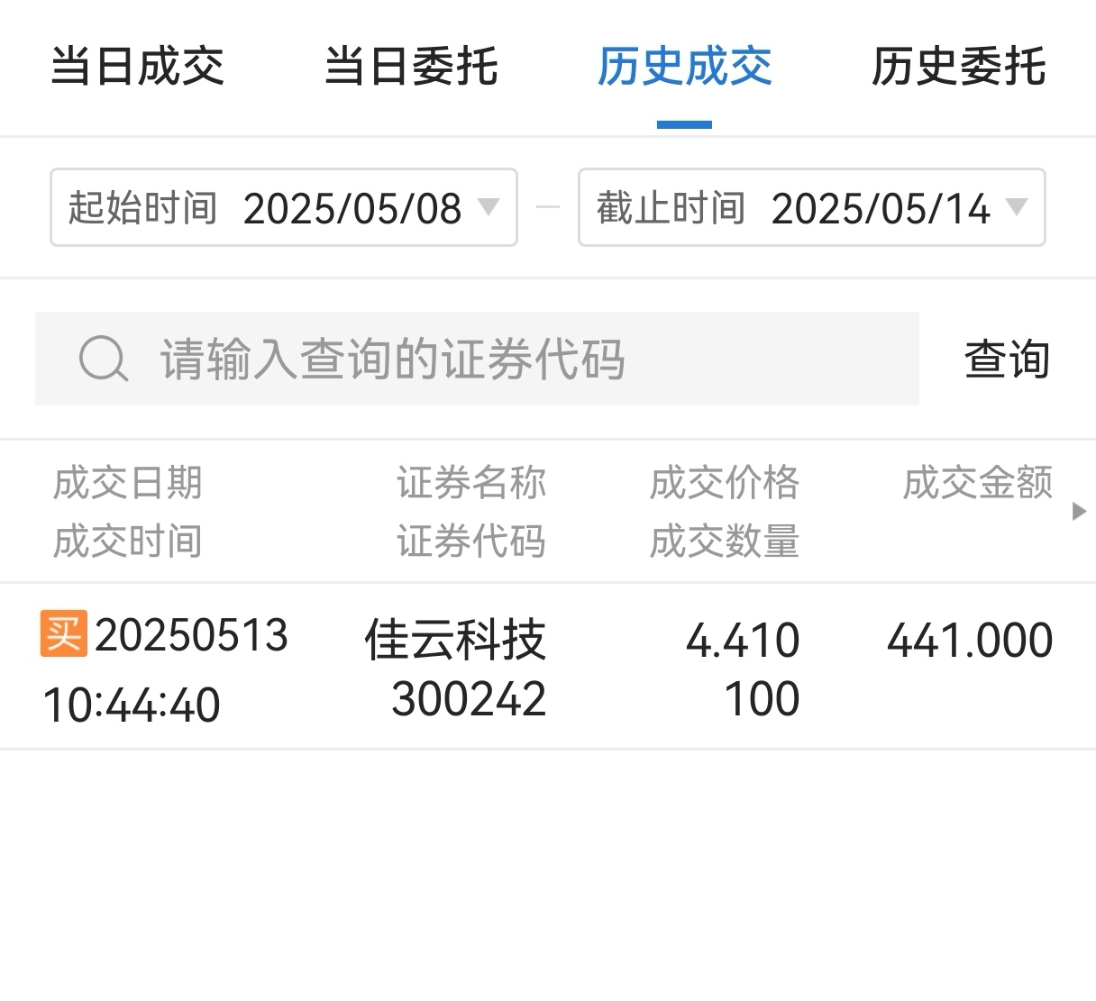Click the start date value 2025/05/08
Screen dimensions: 1096x1001
click(352, 209)
